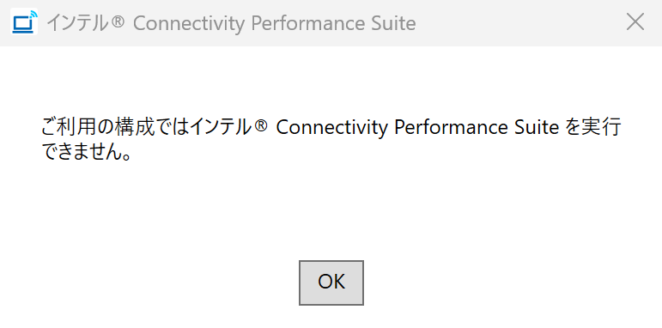The height and width of the screenshot is (328, 662).
Task: Click the message text ご利用の構成では
Action: (x=115, y=128)
